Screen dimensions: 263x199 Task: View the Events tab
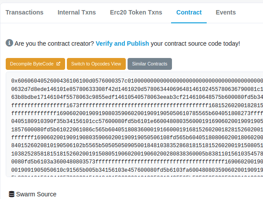tap(226, 12)
